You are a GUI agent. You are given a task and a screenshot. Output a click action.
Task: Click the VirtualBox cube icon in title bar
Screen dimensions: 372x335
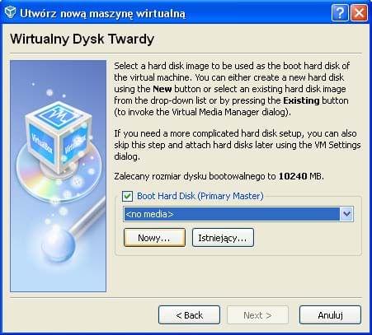[x=10, y=12]
